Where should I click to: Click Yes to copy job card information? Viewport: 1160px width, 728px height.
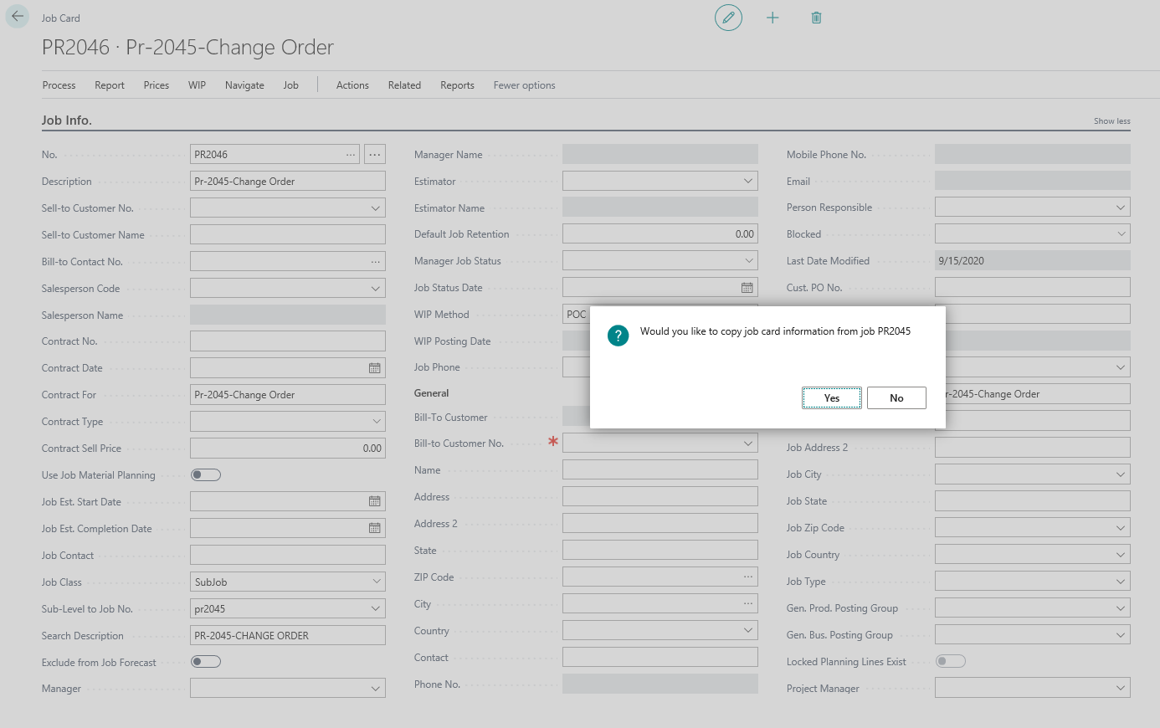pos(831,398)
